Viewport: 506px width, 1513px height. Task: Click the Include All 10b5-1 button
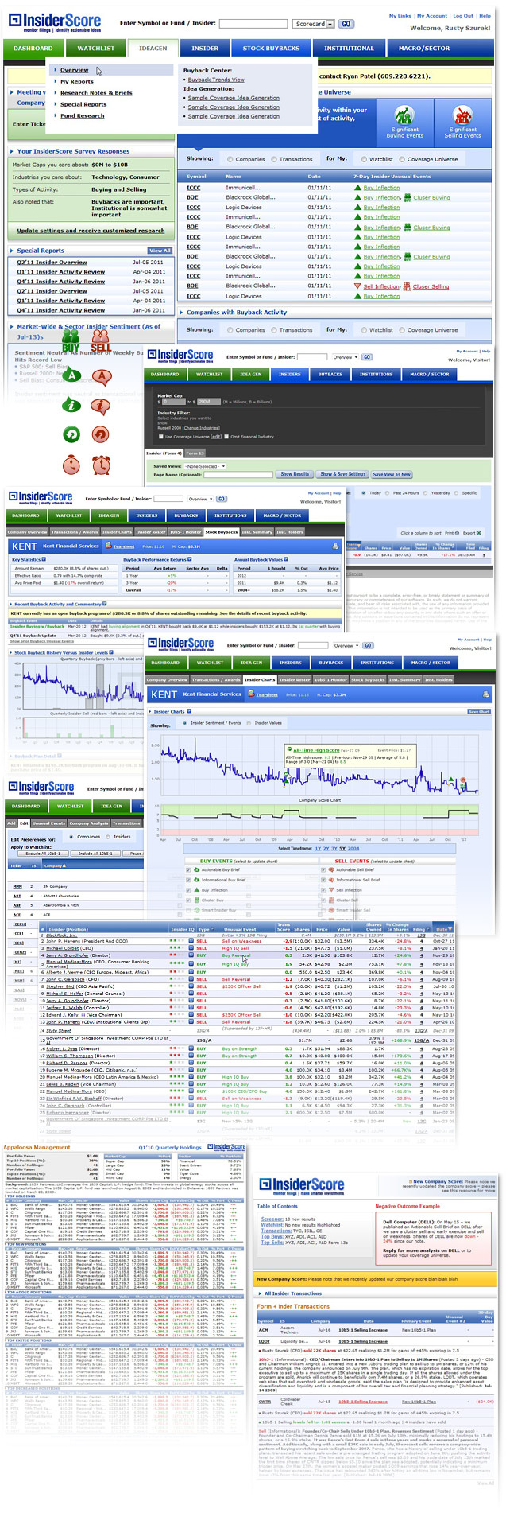pos(96,854)
